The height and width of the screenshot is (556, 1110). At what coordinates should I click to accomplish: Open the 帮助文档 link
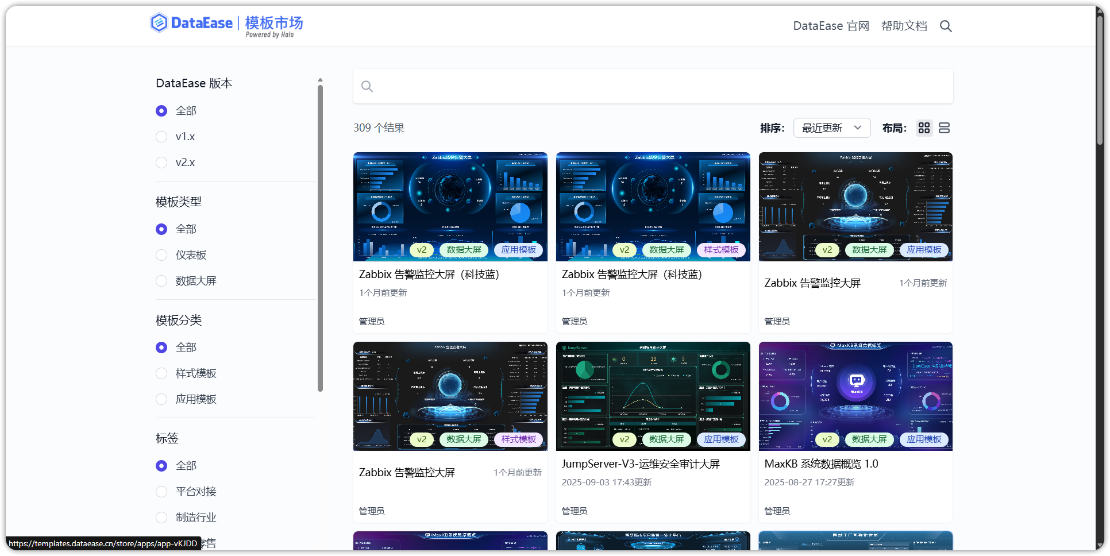(904, 26)
